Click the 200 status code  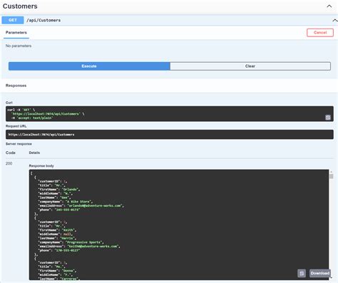click(9, 163)
